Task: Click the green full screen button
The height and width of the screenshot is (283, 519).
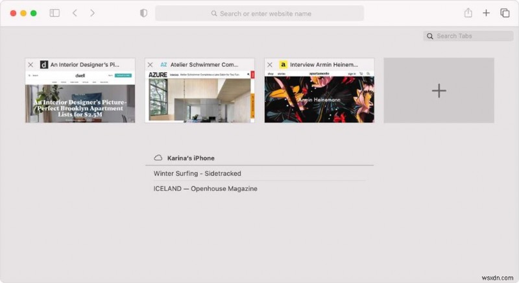Action: tap(34, 13)
